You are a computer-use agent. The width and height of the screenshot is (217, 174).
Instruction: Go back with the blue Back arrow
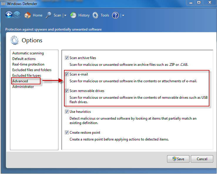[9, 15]
